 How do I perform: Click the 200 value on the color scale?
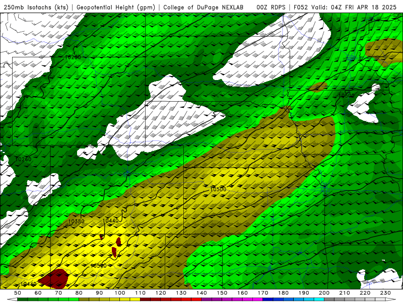pos(324,293)
